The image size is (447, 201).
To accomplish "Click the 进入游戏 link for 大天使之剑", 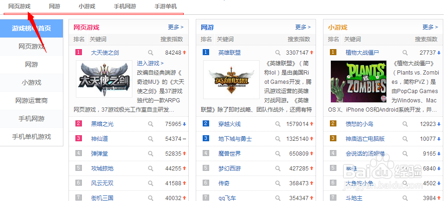I will pos(150,63).
